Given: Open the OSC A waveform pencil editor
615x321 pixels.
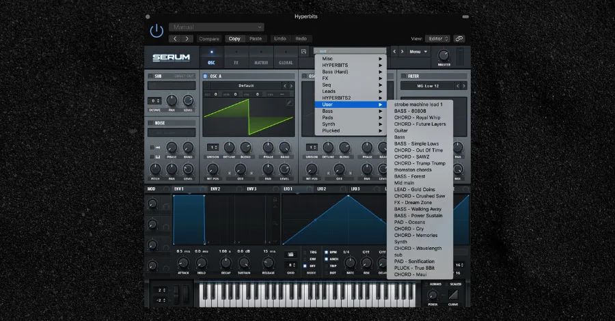Looking at the screenshot, I should click(289, 102).
